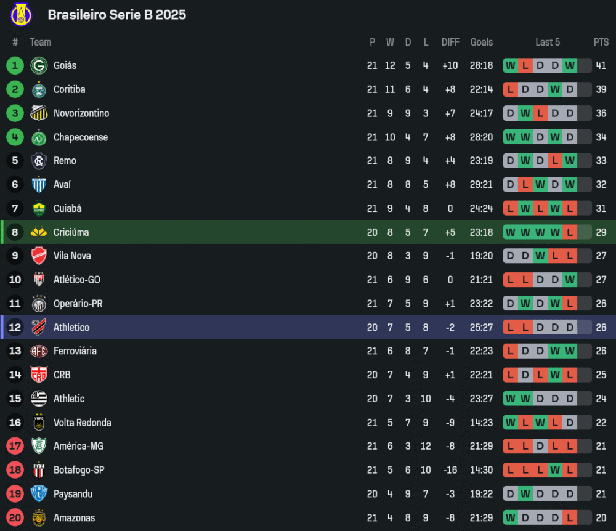
Task: Click the Criciúma team logo
Action: (x=39, y=232)
